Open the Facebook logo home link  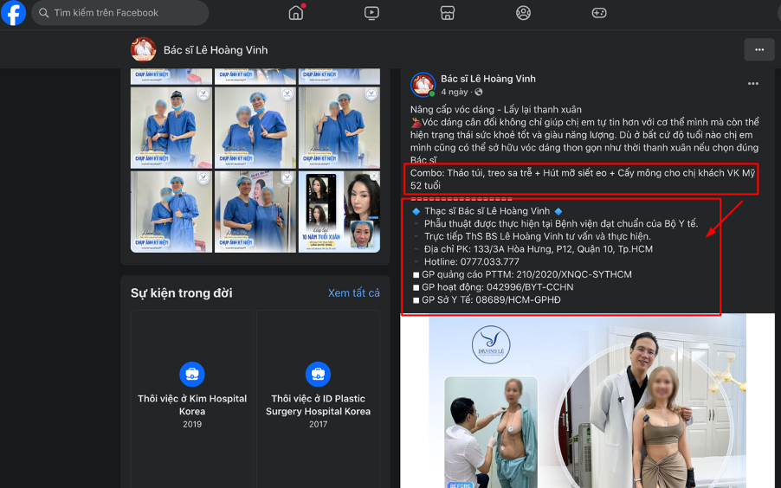point(14,13)
